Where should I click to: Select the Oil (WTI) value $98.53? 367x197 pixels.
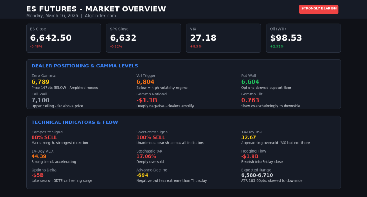point(286,38)
